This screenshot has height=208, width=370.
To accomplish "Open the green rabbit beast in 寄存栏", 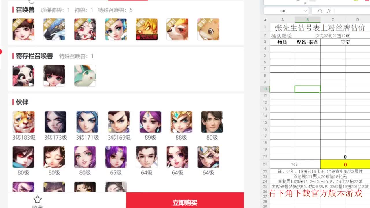I will coord(85,76).
